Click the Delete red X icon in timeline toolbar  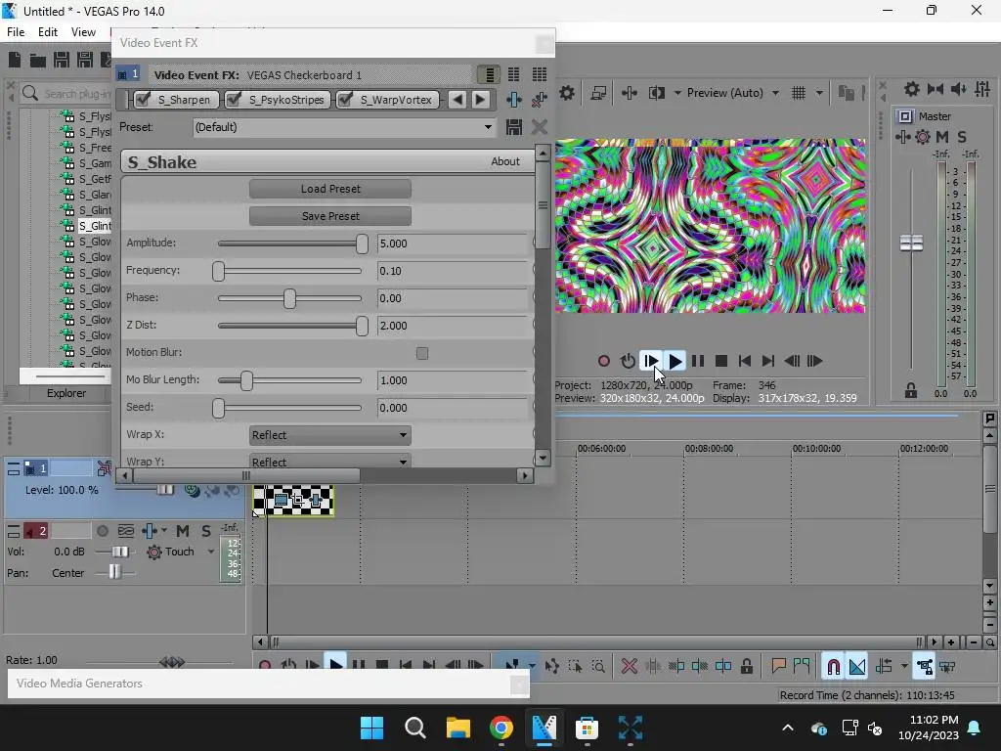tap(630, 667)
